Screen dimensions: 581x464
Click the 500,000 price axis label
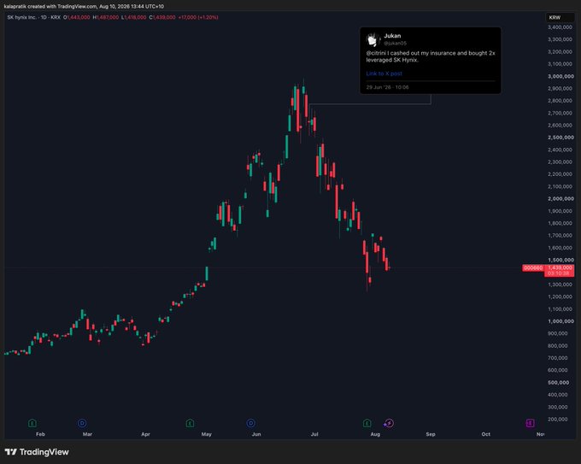(559, 383)
